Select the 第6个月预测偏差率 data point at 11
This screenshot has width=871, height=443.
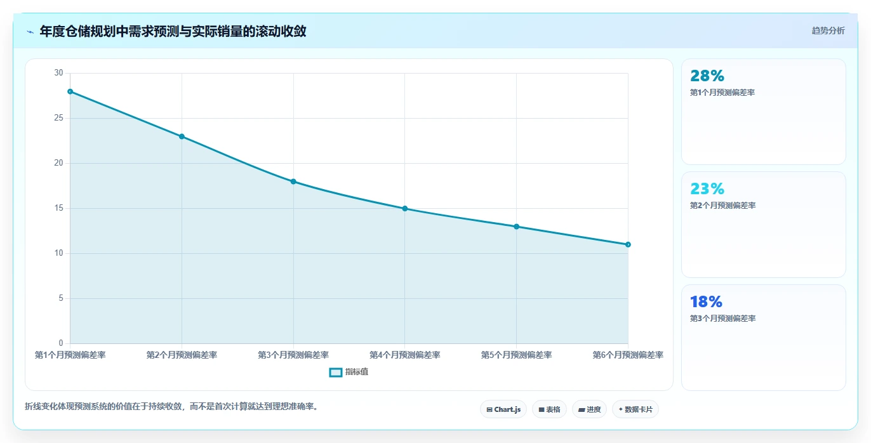pyautogui.click(x=628, y=244)
